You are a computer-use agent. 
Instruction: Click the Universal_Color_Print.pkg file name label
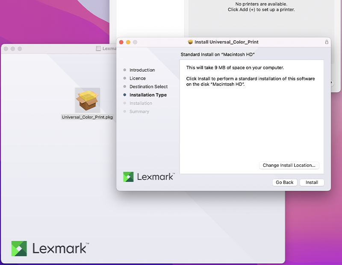pos(87,117)
